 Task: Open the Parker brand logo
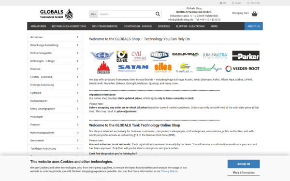pos(246,56)
